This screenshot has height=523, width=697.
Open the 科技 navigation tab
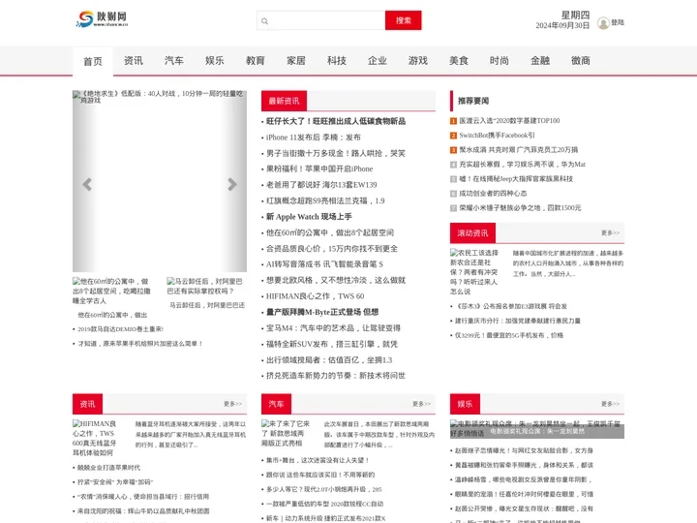pyautogui.click(x=337, y=60)
